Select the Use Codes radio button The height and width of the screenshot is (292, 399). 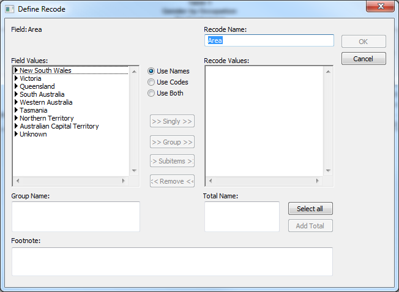151,82
